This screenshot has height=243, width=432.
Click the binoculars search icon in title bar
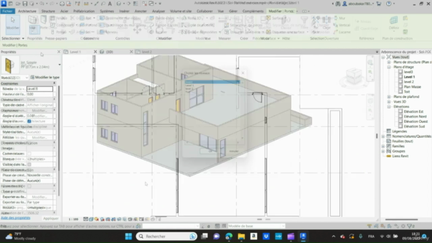pyautogui.click(x=337, y=3)
